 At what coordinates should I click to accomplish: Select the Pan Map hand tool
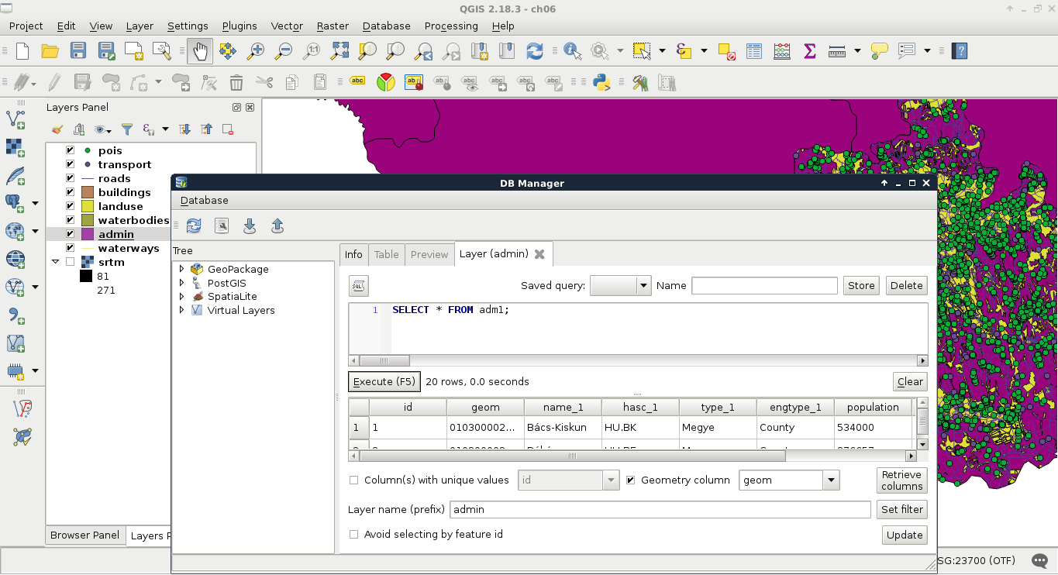(x=200, y=51)
